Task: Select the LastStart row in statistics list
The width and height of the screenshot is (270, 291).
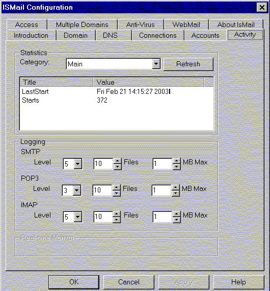Action: (x=117, y=91)
